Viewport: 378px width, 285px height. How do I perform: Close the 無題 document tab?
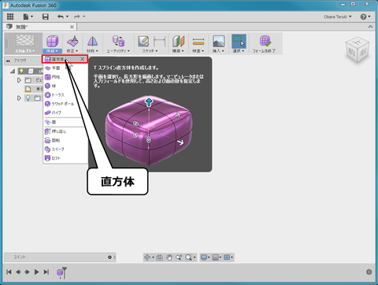[x=72, y=27]
